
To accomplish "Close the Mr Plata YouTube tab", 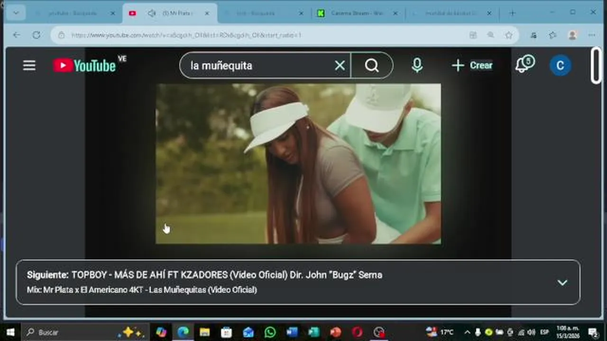I will click(207, 13).
